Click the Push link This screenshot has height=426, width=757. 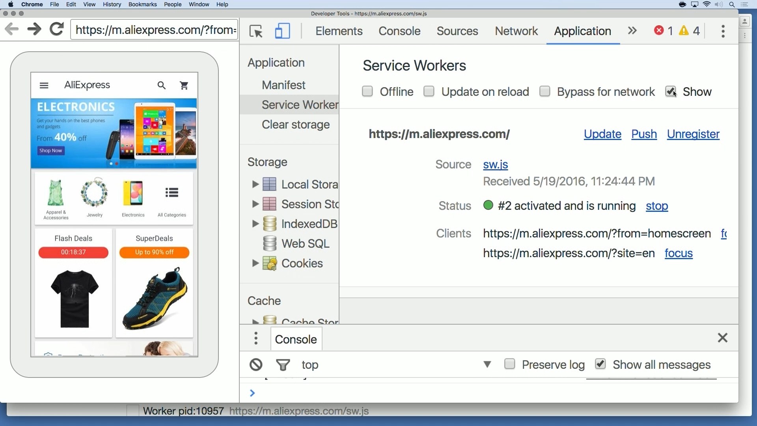click(x=644, y=134)
